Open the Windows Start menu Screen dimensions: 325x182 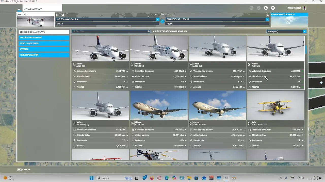(91, 178)
